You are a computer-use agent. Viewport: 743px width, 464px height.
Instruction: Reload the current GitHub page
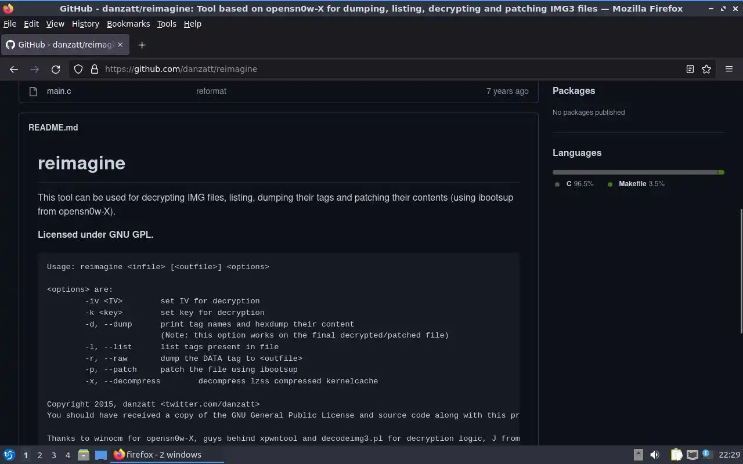(x=56, y=69)
